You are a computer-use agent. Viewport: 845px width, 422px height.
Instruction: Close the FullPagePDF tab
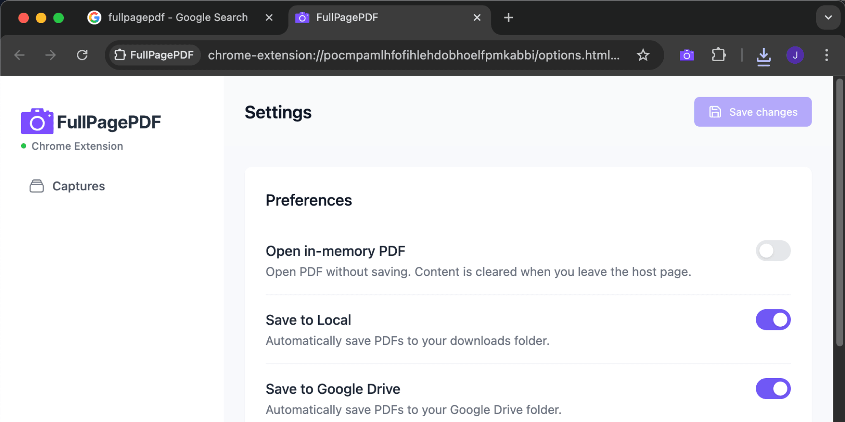(477, 18)
